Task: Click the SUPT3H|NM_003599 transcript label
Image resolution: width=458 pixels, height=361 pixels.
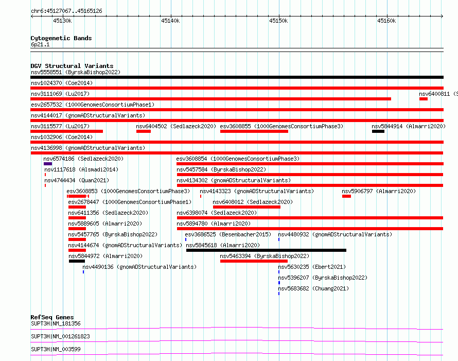Action: click(x=56, y=349)
